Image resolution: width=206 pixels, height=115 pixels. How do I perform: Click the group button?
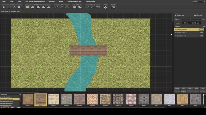pyautogui.click(x=177, y=89)
